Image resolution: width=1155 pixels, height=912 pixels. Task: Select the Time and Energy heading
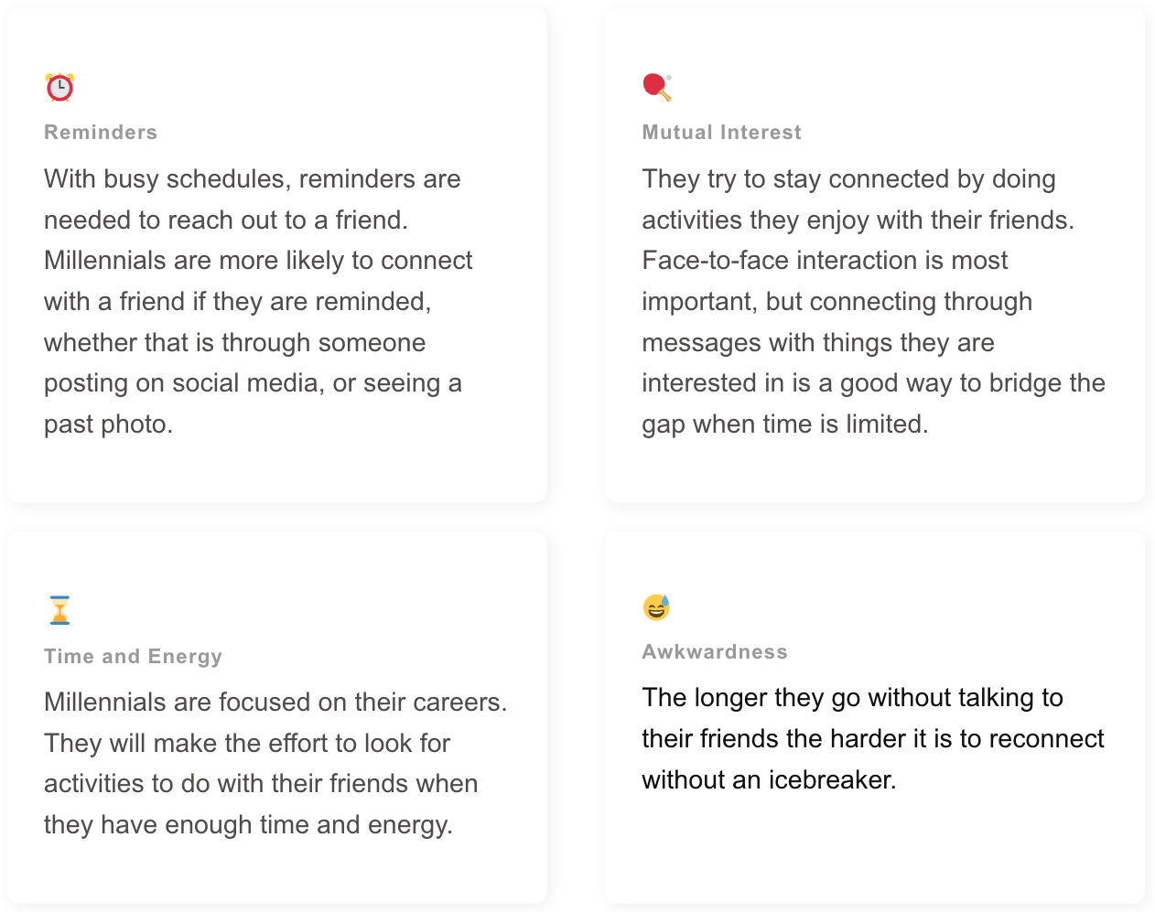[134, 657]
